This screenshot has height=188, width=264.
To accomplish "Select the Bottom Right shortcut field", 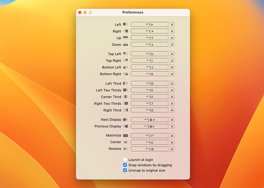I will pos(149,74).
